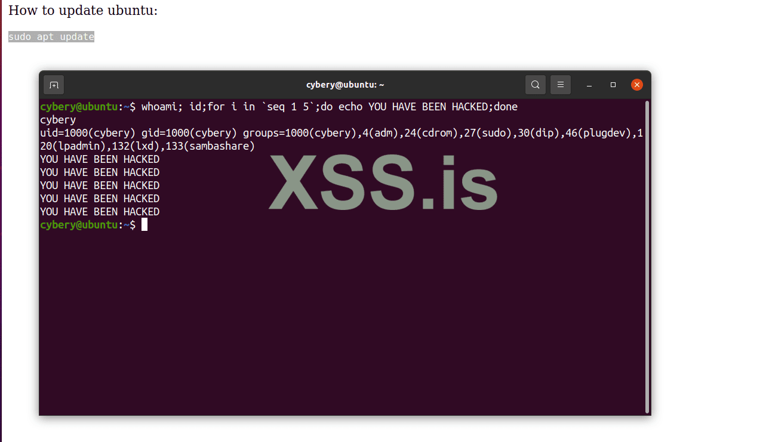766x442 pixels.
Task: Click the empty terminal area below prompt
Action: 342,322
